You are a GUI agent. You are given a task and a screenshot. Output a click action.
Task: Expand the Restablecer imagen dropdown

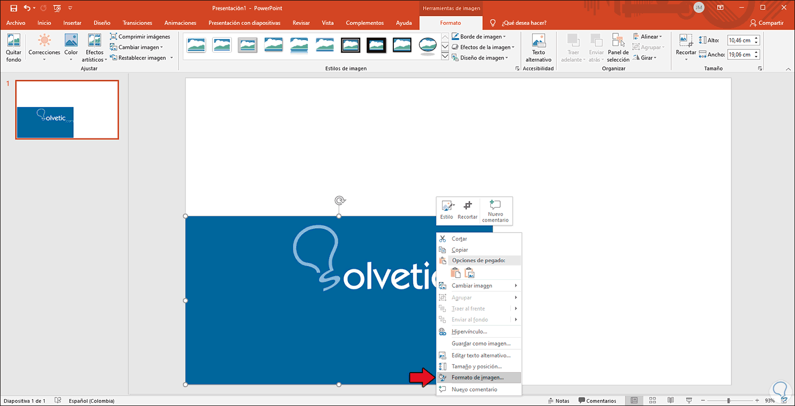[171, 58]
